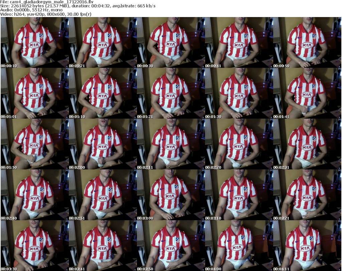Click the 'Video: h264, yuv420p, 800x600' line
Viewport: 342px width, 271px height.
click(46, 14)
